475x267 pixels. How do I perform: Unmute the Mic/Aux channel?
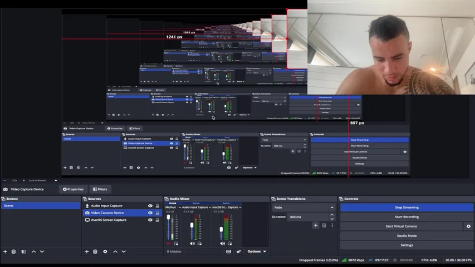coord(169,244)
